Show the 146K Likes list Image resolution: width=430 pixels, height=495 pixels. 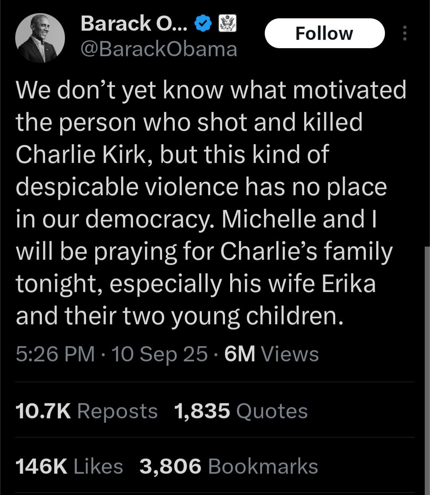pyautogui.click(x=69, y=466)
